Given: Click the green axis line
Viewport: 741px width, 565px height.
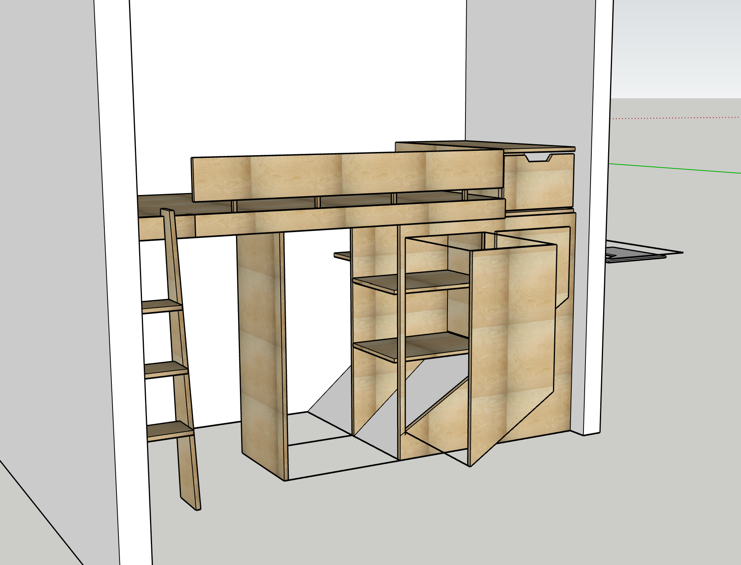Looking at the screenshot, I should (675, 168).
